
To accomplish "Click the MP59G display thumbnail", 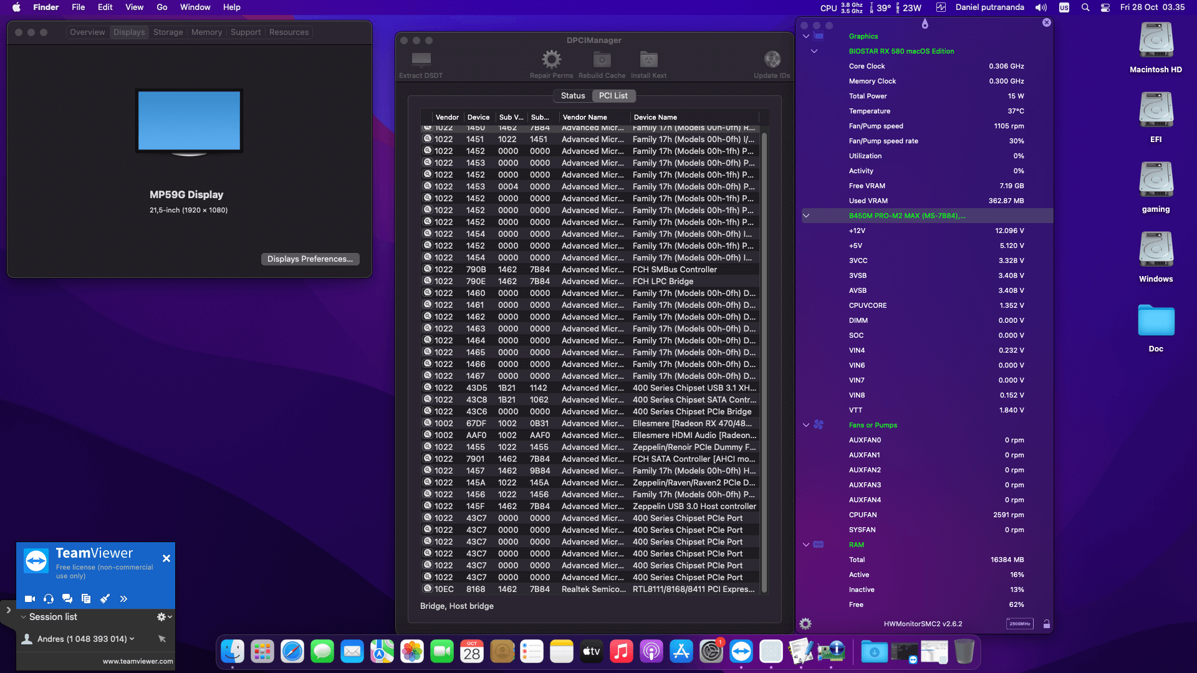I will [x=189, y=122].
